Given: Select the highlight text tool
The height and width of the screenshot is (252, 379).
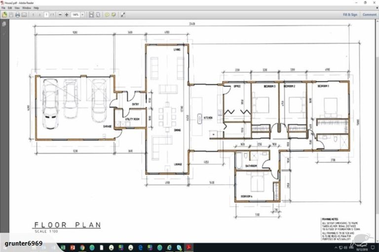Looking at the screenshot, I should tap(113, 15).
